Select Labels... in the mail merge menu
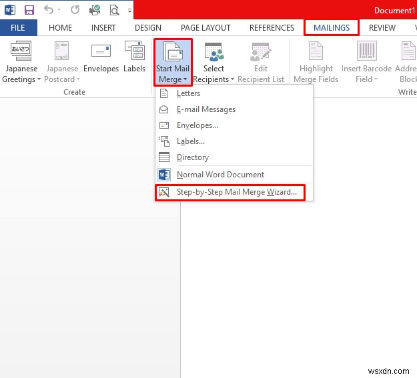Image resolution: width=417 pixels, height=378 pixels. 234,141
